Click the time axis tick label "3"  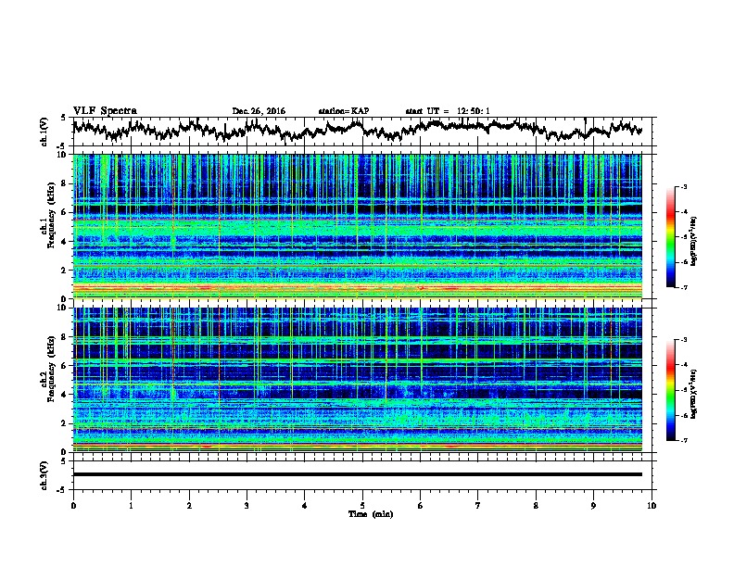(x=247, y=506)
